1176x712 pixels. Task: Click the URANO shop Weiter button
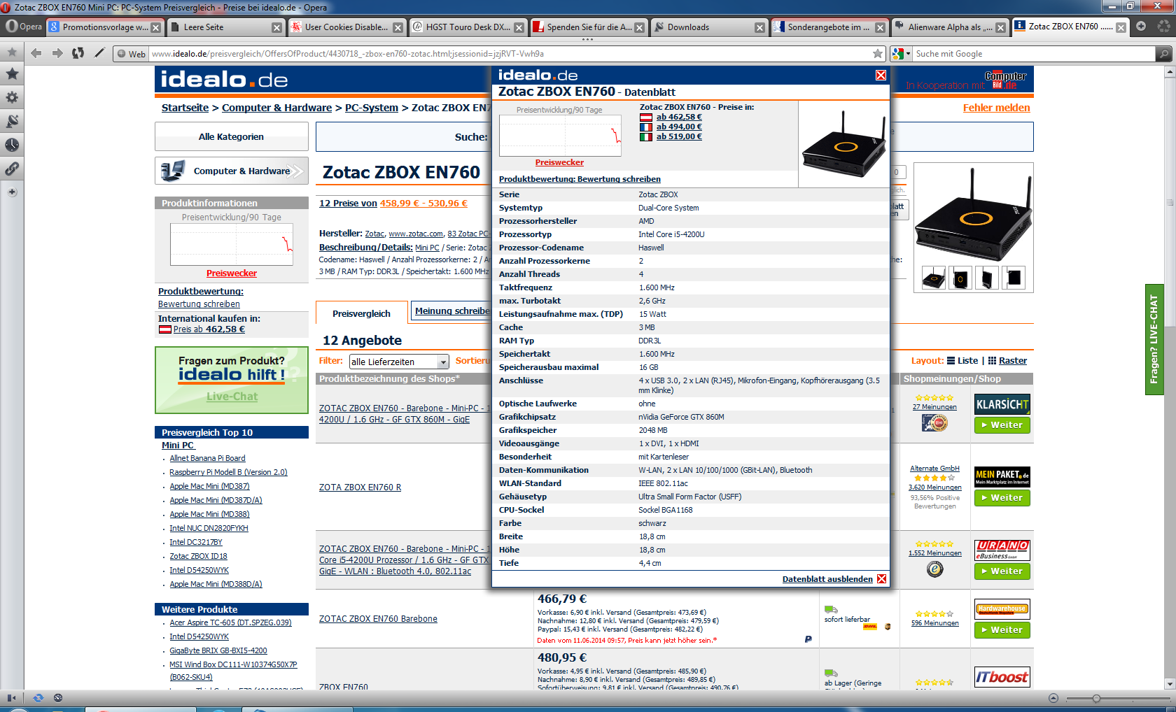(x=1002, y=571)
